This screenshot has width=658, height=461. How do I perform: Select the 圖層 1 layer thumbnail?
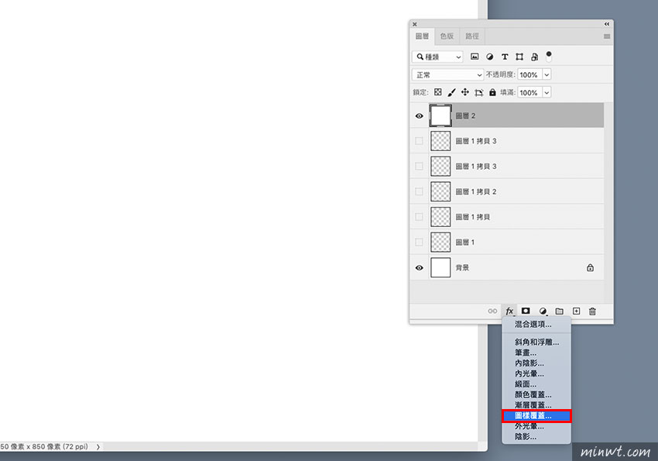pos(440,243)
